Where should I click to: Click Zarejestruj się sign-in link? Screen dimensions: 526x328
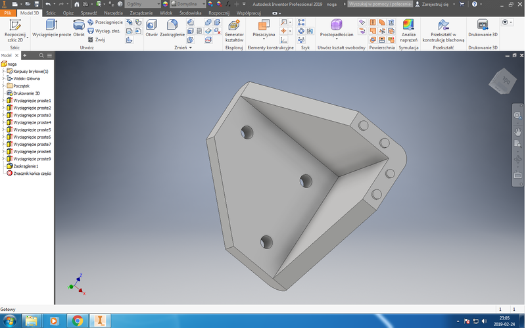435,4
